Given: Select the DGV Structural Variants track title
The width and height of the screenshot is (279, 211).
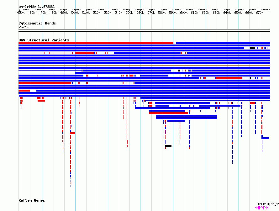Looking at the screenshot, I should [44, 40].
